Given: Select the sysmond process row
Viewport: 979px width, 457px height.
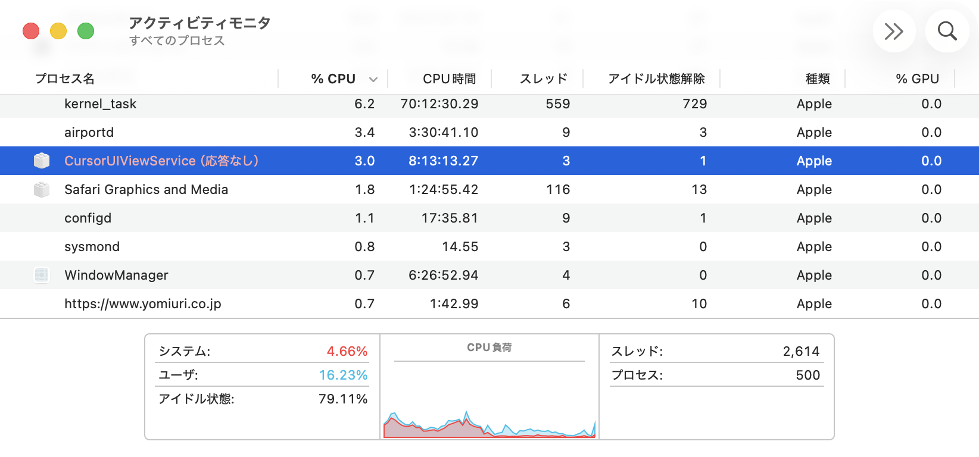Looking at the screenshot, I should pos(489,246).
